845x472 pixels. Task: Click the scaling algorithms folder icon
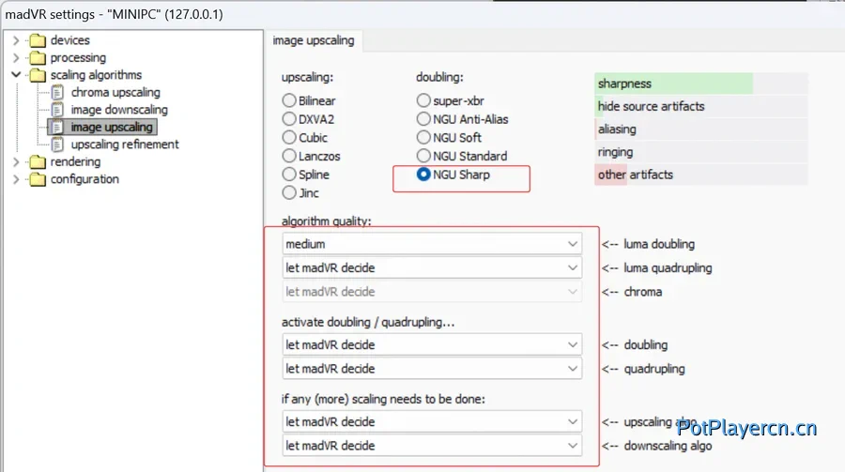[x=38, y=75]
